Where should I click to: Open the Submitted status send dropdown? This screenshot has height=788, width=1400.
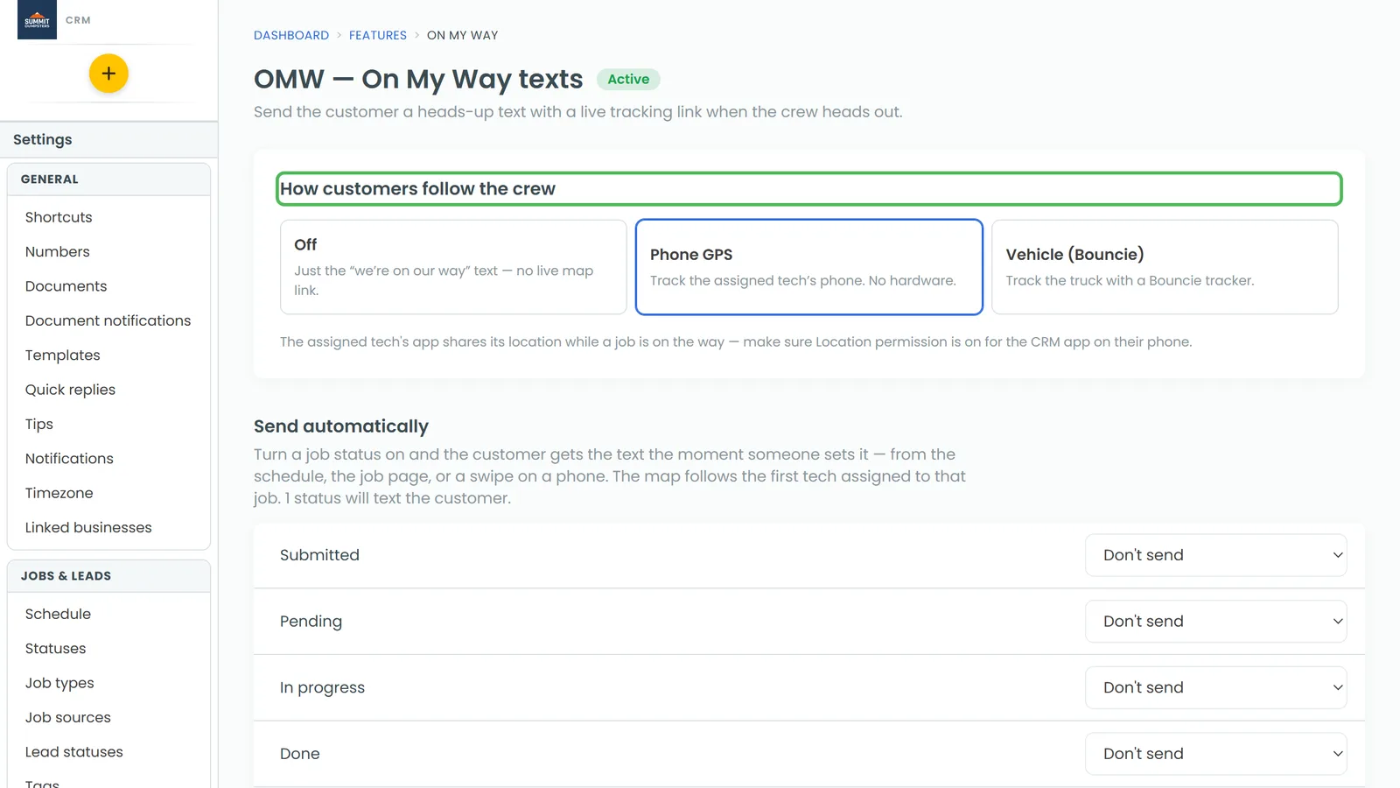pyautogui.click(x=1216, y=555)
